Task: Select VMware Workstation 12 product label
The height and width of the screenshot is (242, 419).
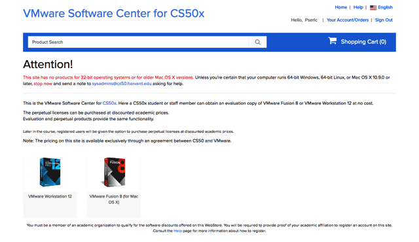Action: pos(50,196)
